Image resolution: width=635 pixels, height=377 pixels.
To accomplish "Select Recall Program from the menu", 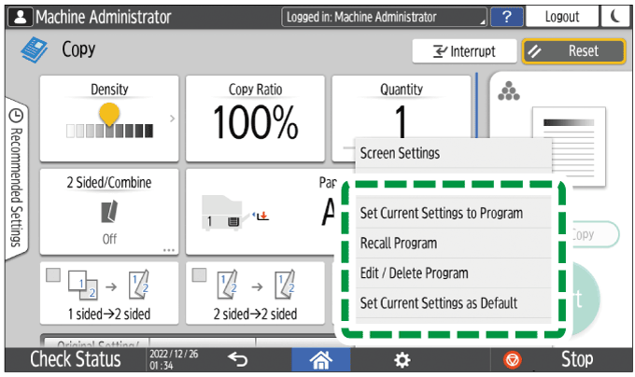I will [x=399, y=244].
